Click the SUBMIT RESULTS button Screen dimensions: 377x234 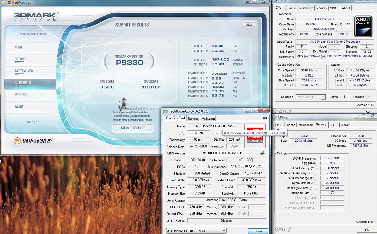[x=133, y=128]
